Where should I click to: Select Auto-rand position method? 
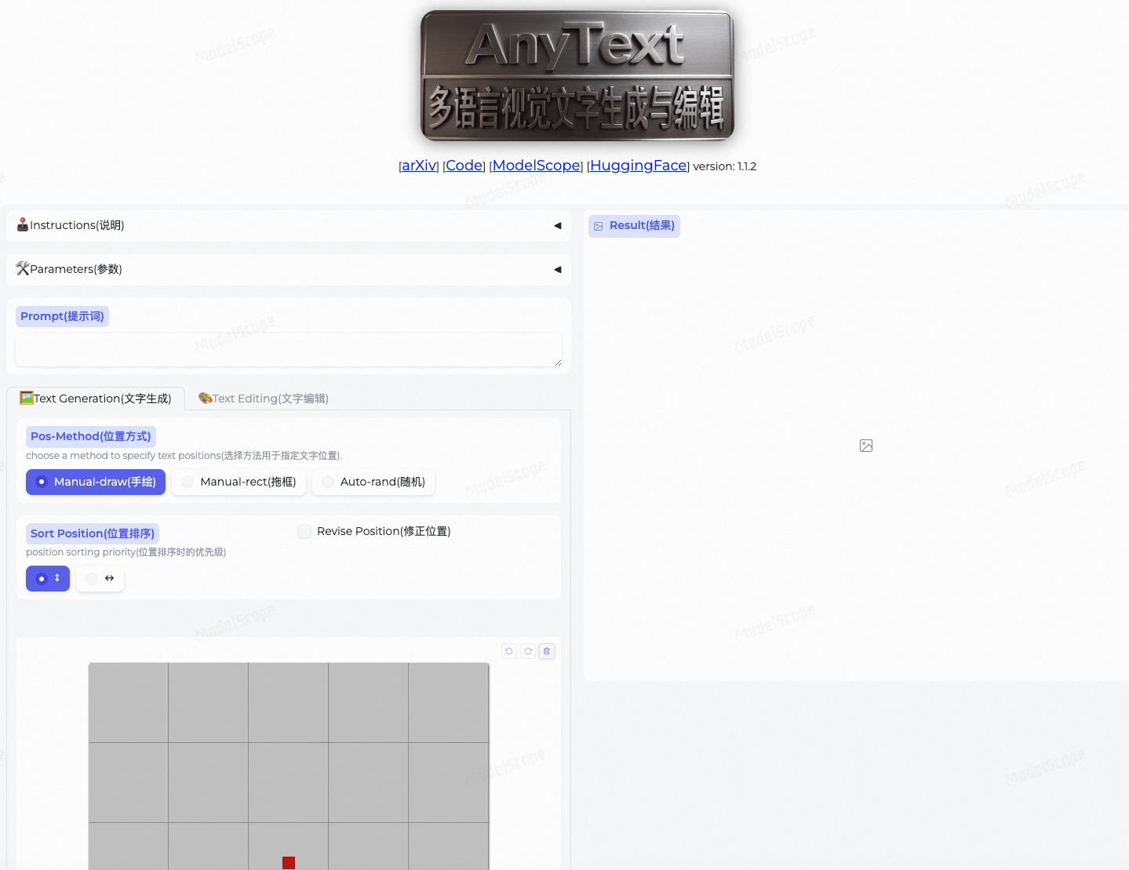(x=373, y=482)
